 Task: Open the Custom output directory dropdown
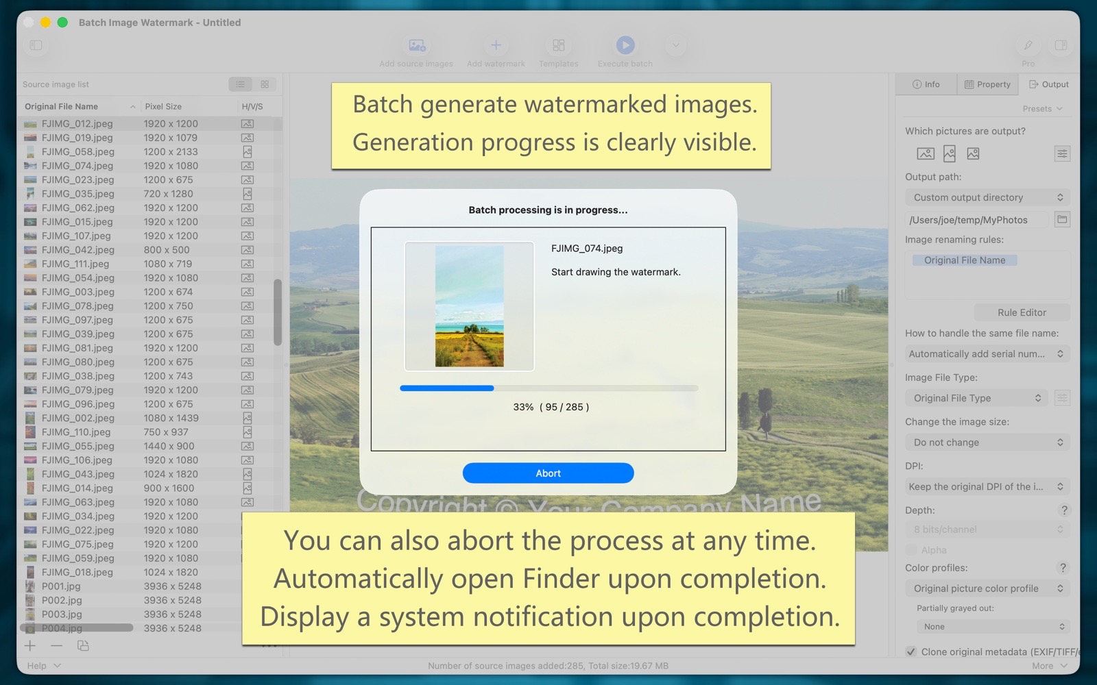click(x=987, y=197)
